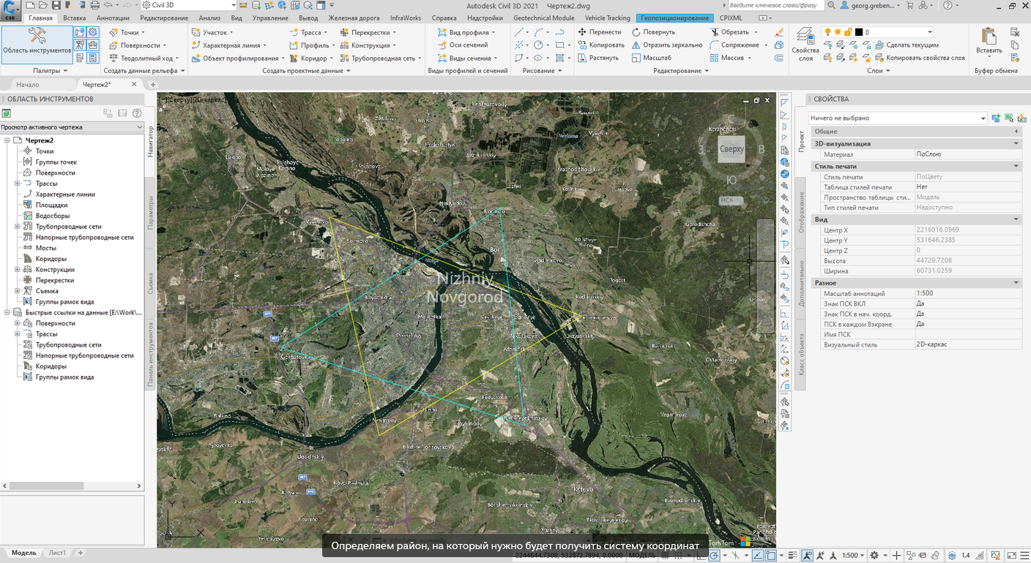Open the Аннотации ribbon tab
Image resolution: width=1031 pixels, height=563 pixels.
[113, 18]
